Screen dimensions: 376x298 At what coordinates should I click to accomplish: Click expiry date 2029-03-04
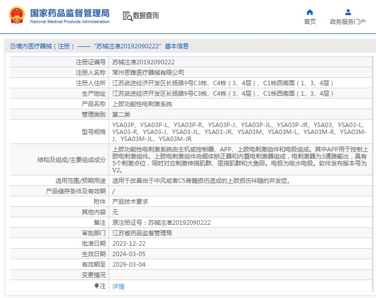click(x=129, y=265)
